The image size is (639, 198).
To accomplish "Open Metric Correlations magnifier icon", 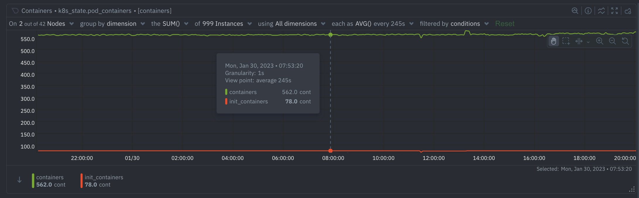I will [x=575, y=11].
